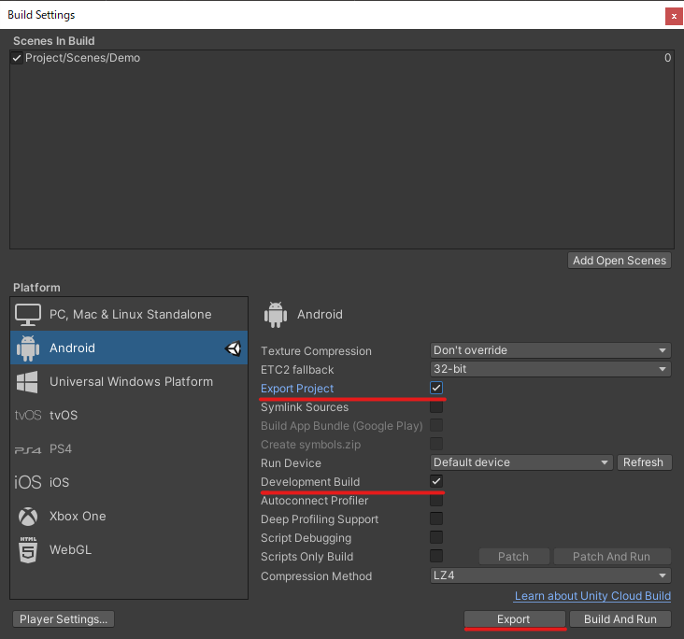Click the PC, Mac & Linux monitor icon

coord(28,315)
